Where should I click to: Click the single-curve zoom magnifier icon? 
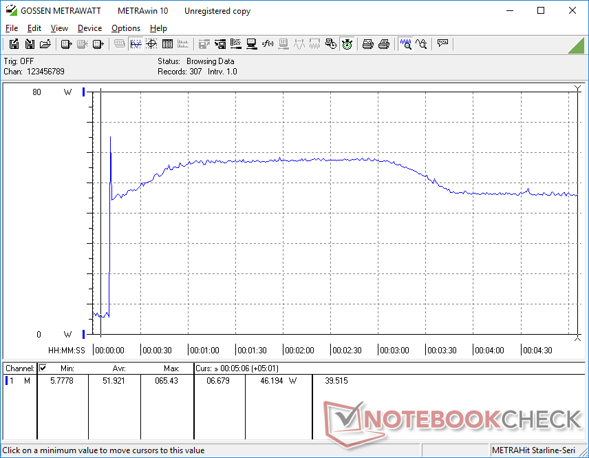[x=422, y=44]
